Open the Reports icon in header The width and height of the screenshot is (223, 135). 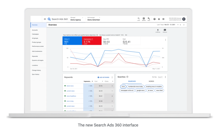(x=144, y=19)
